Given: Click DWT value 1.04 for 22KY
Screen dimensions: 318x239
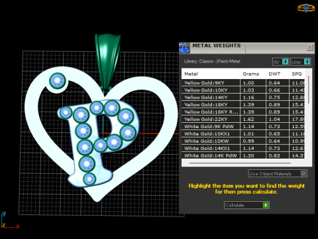Looking at the screenshot, I should [x=274, y=119].
